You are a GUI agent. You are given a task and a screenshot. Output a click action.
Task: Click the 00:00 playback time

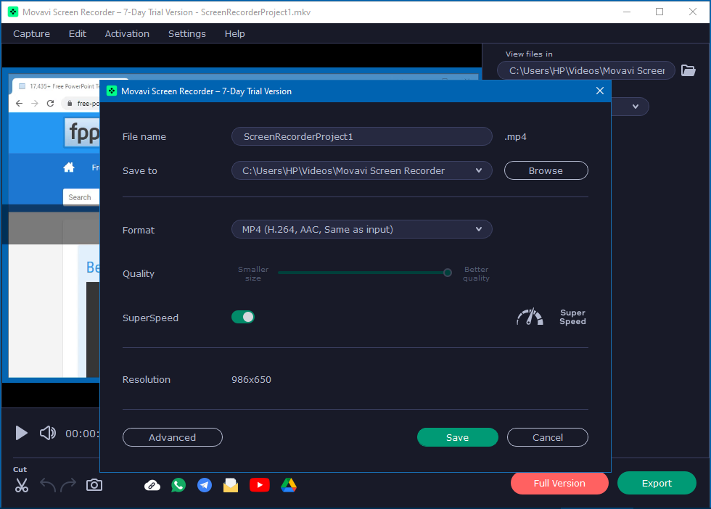click(81, 434)
